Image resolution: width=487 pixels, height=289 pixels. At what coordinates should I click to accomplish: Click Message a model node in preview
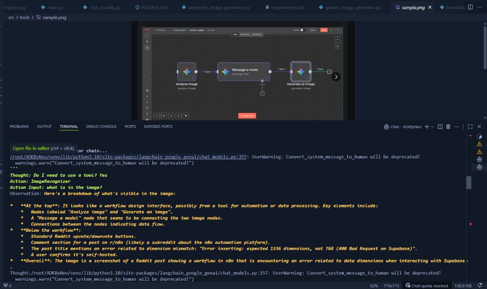coord(243,72)
